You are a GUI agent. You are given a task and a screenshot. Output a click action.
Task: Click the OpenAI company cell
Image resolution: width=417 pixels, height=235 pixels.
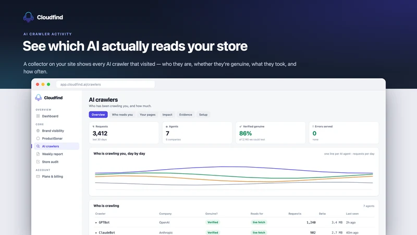(164, 222)
